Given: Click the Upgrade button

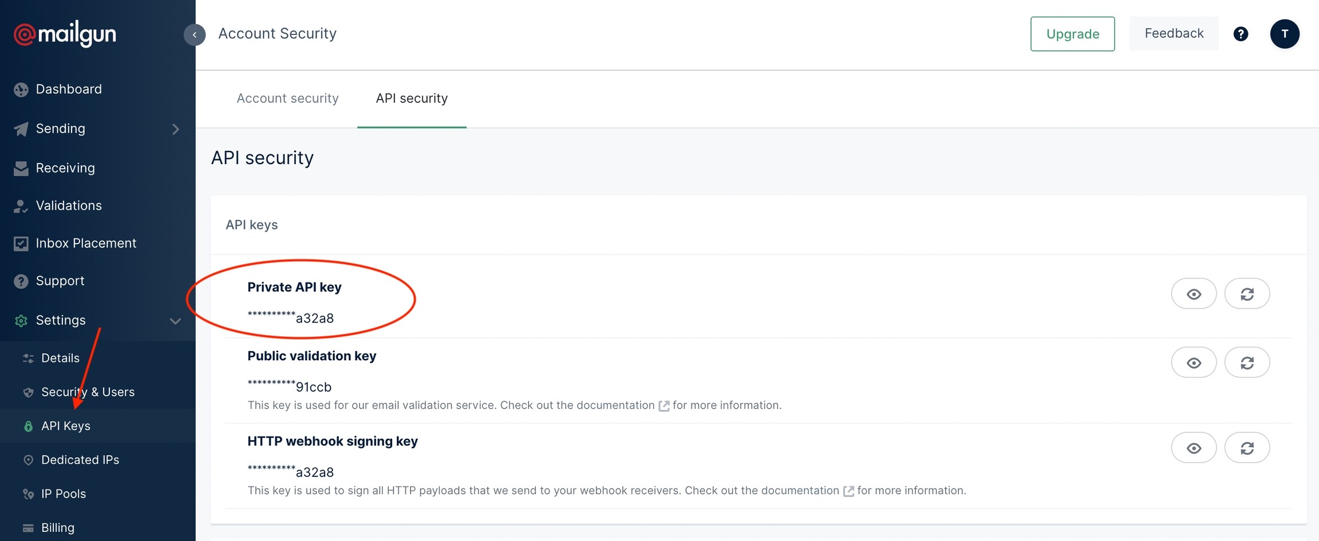Looking at the screenshot, I should (x=1072, y=34).
